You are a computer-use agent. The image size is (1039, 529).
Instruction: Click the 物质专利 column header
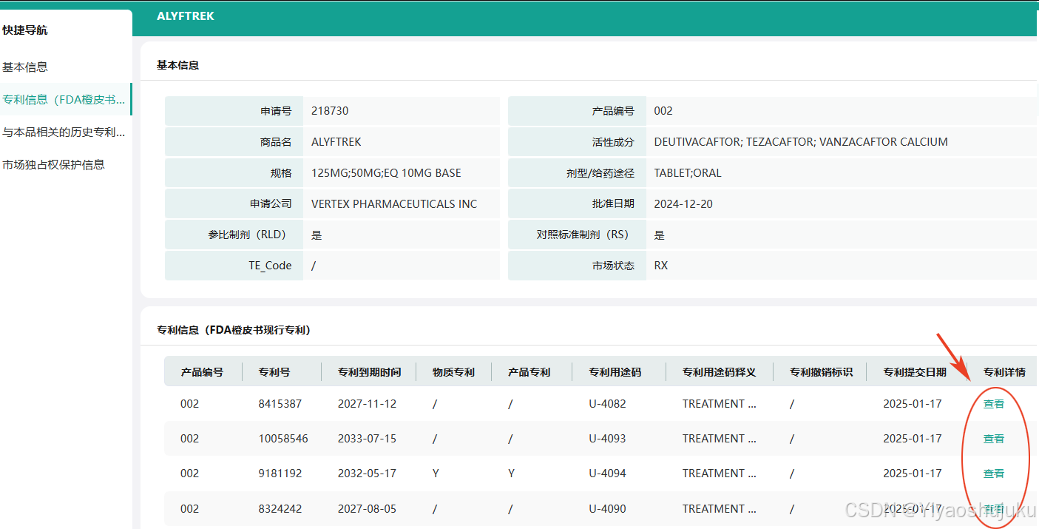click(x=453, y=372)
